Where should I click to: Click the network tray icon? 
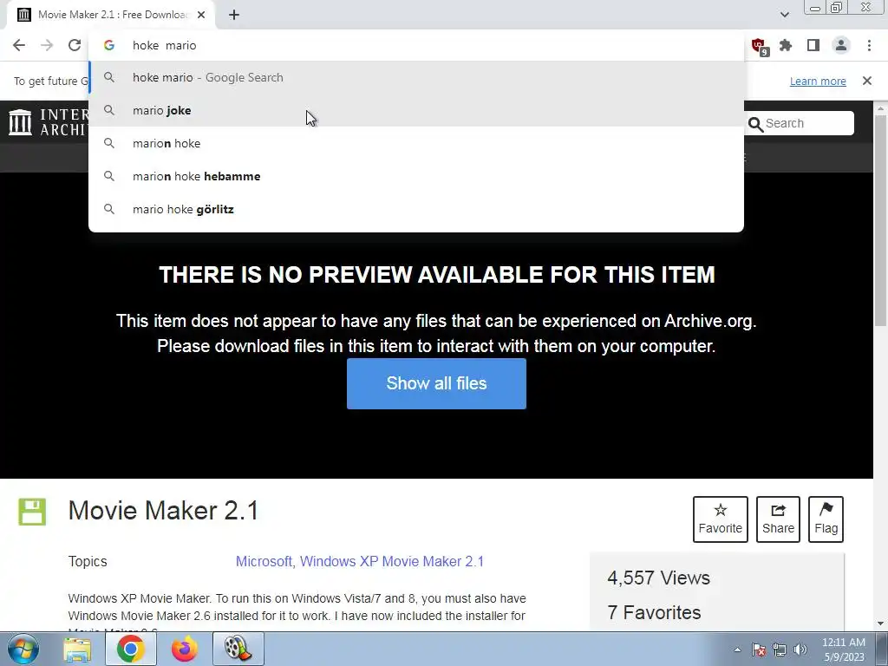[x=780, y=650]
